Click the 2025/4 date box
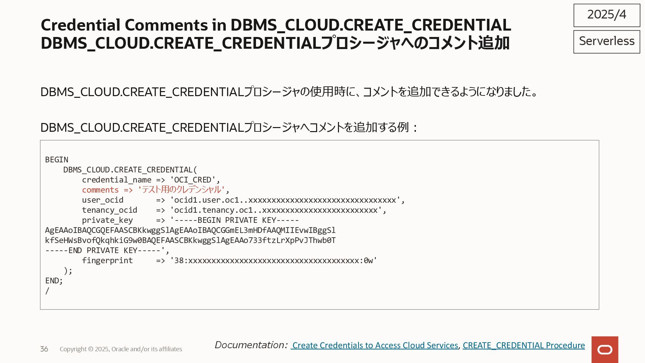Image resolution: width=645 pixels, height=363 pixels. pyautogui.click(x=606, y=15)
